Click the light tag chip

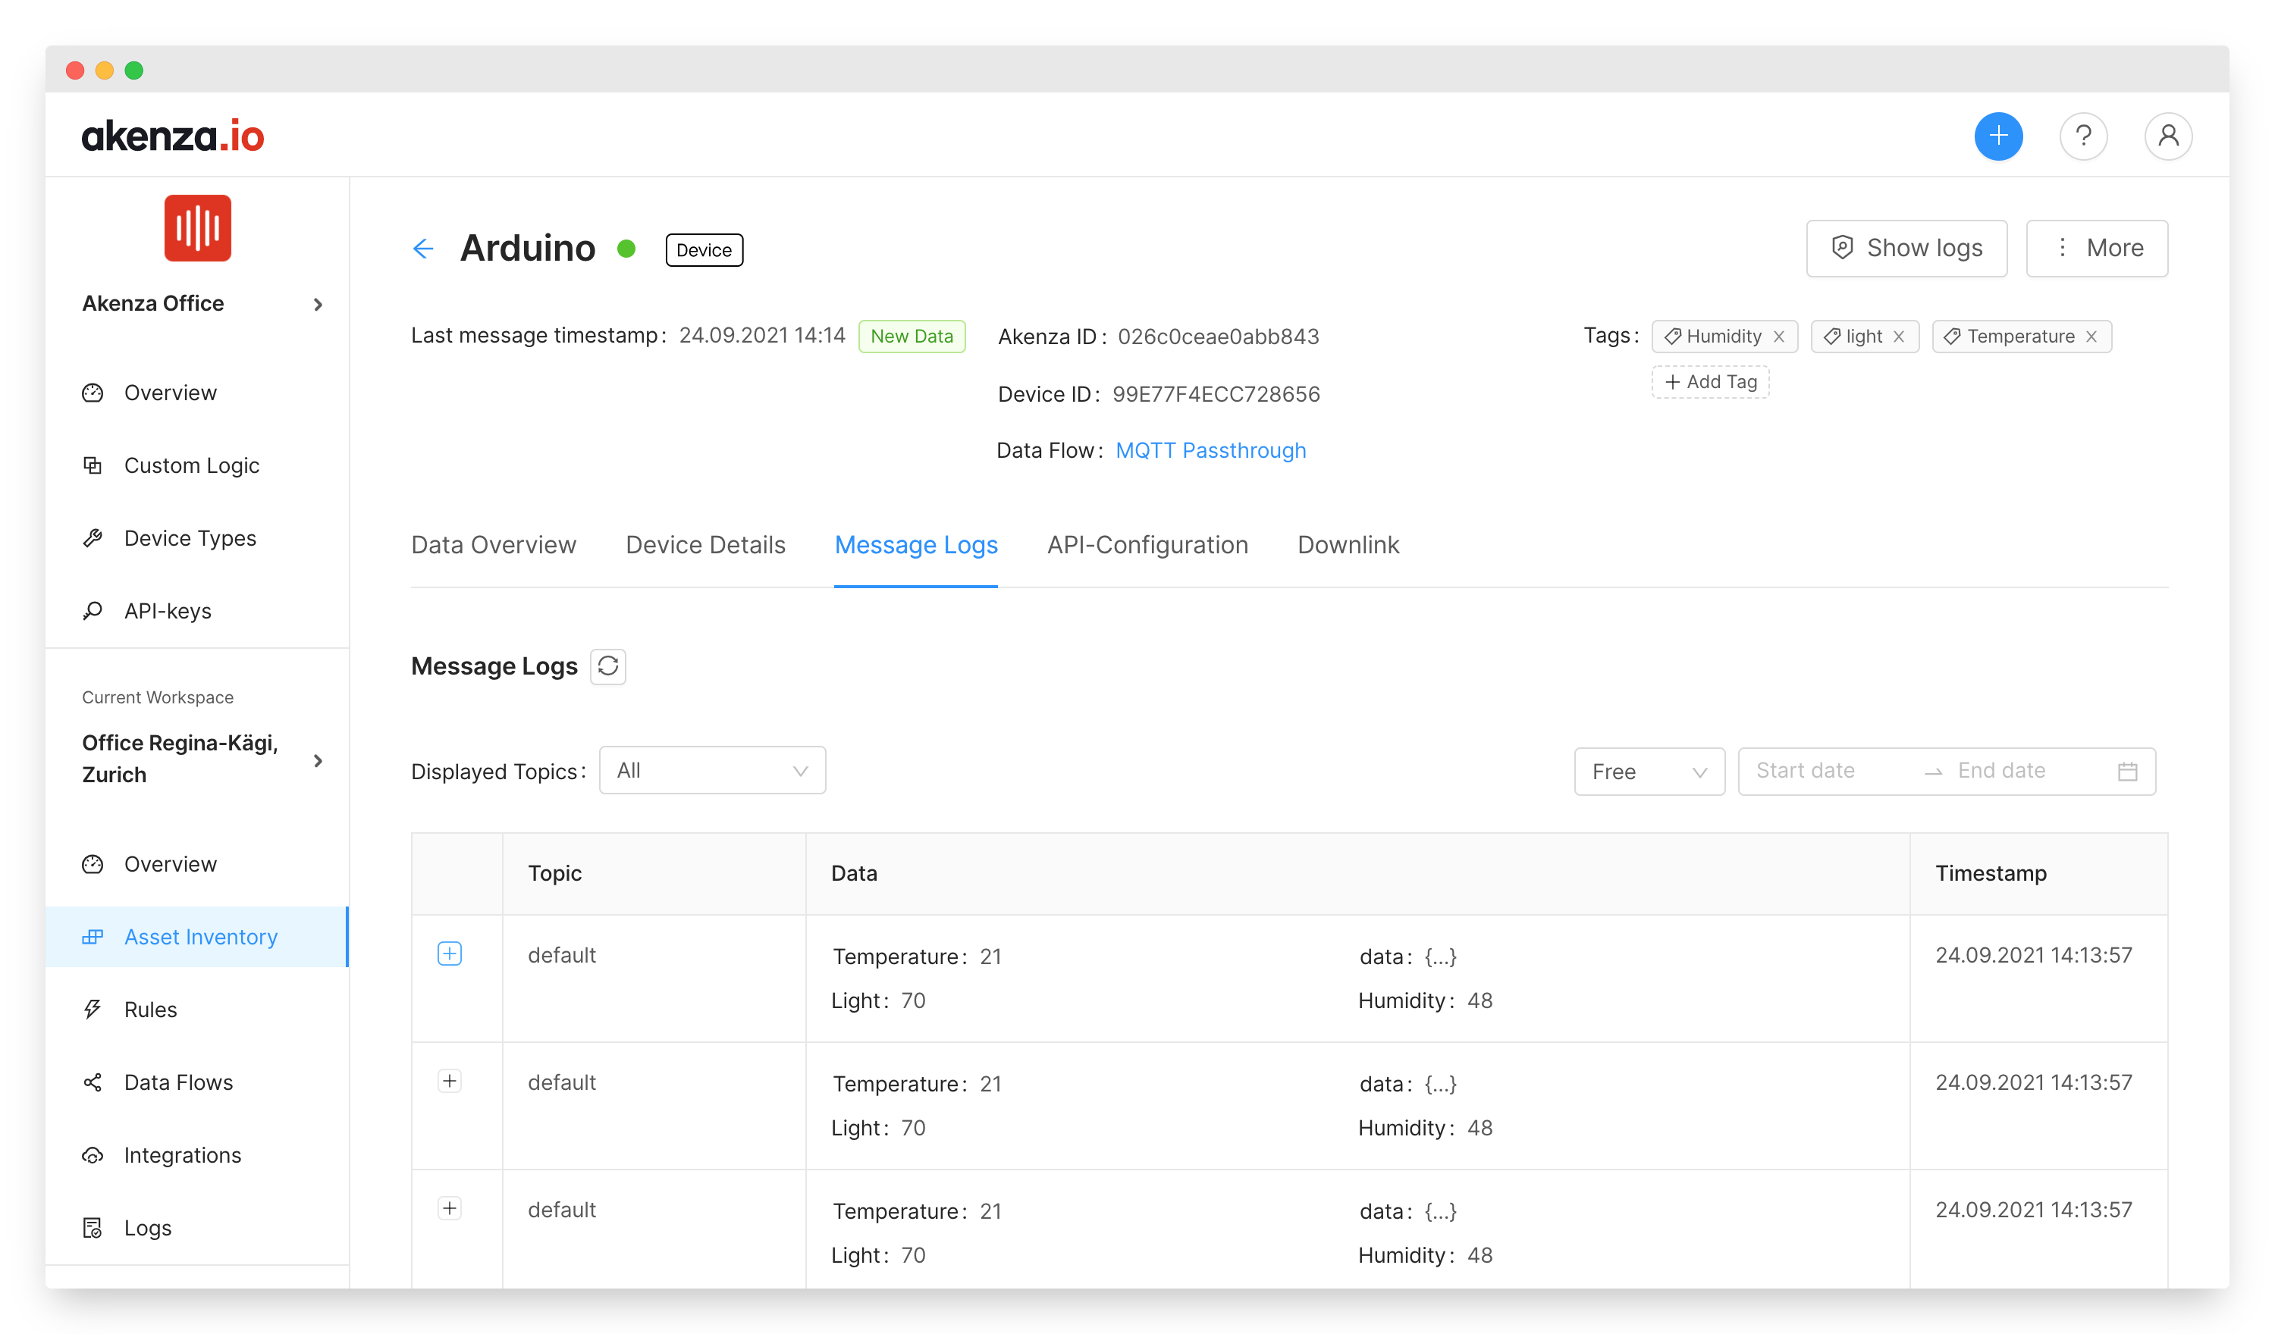click(x=1864, y=337)
